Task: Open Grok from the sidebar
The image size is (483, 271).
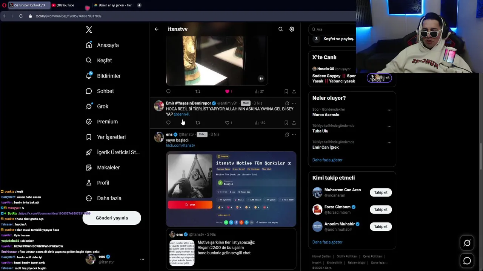Action: point(97,107)
